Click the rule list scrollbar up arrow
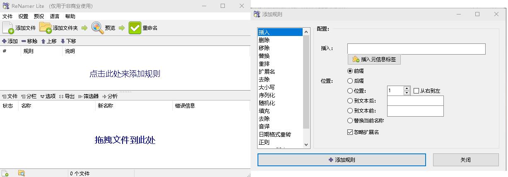Viewport: 508px width, 177px height. tap(306, 32)
